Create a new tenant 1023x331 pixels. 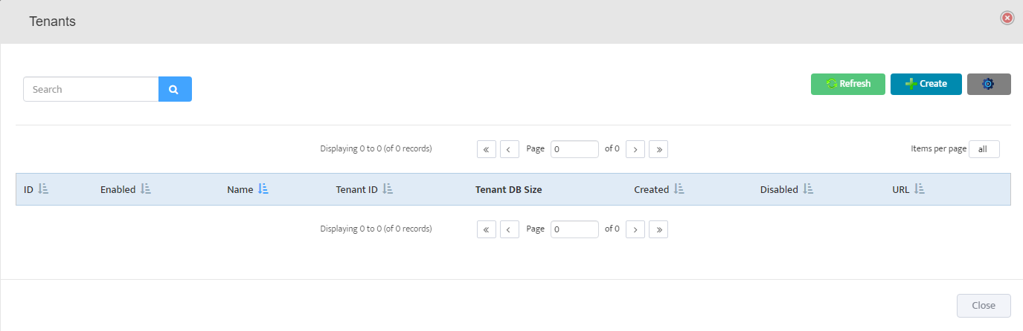click(x=926, y=84)
